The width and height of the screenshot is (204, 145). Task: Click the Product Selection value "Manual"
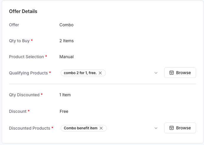pos(67,57)
